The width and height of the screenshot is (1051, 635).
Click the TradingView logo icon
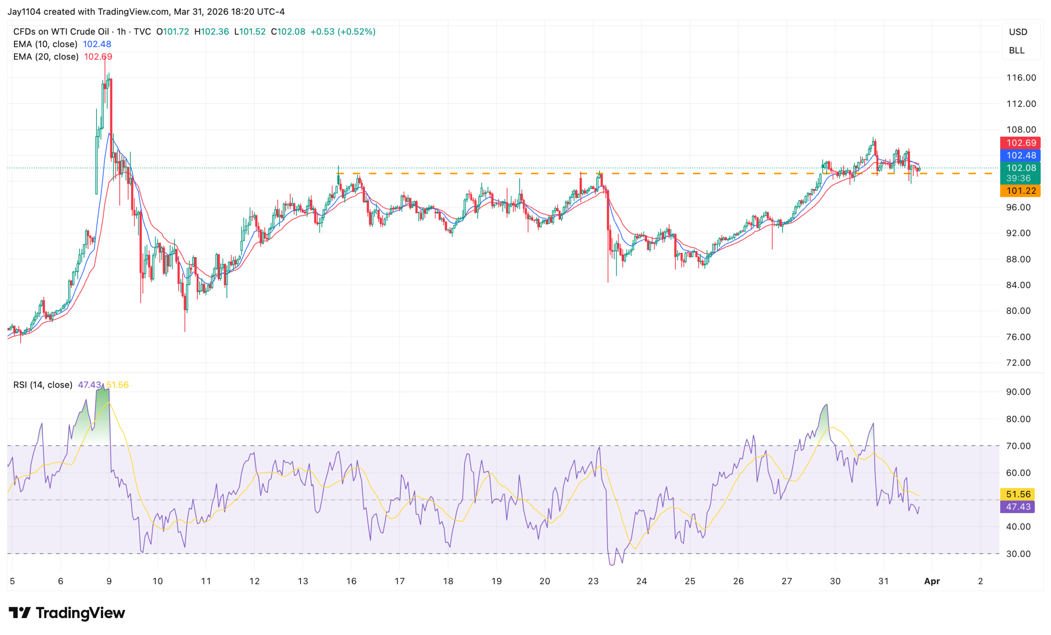click(x=20, y=613)
